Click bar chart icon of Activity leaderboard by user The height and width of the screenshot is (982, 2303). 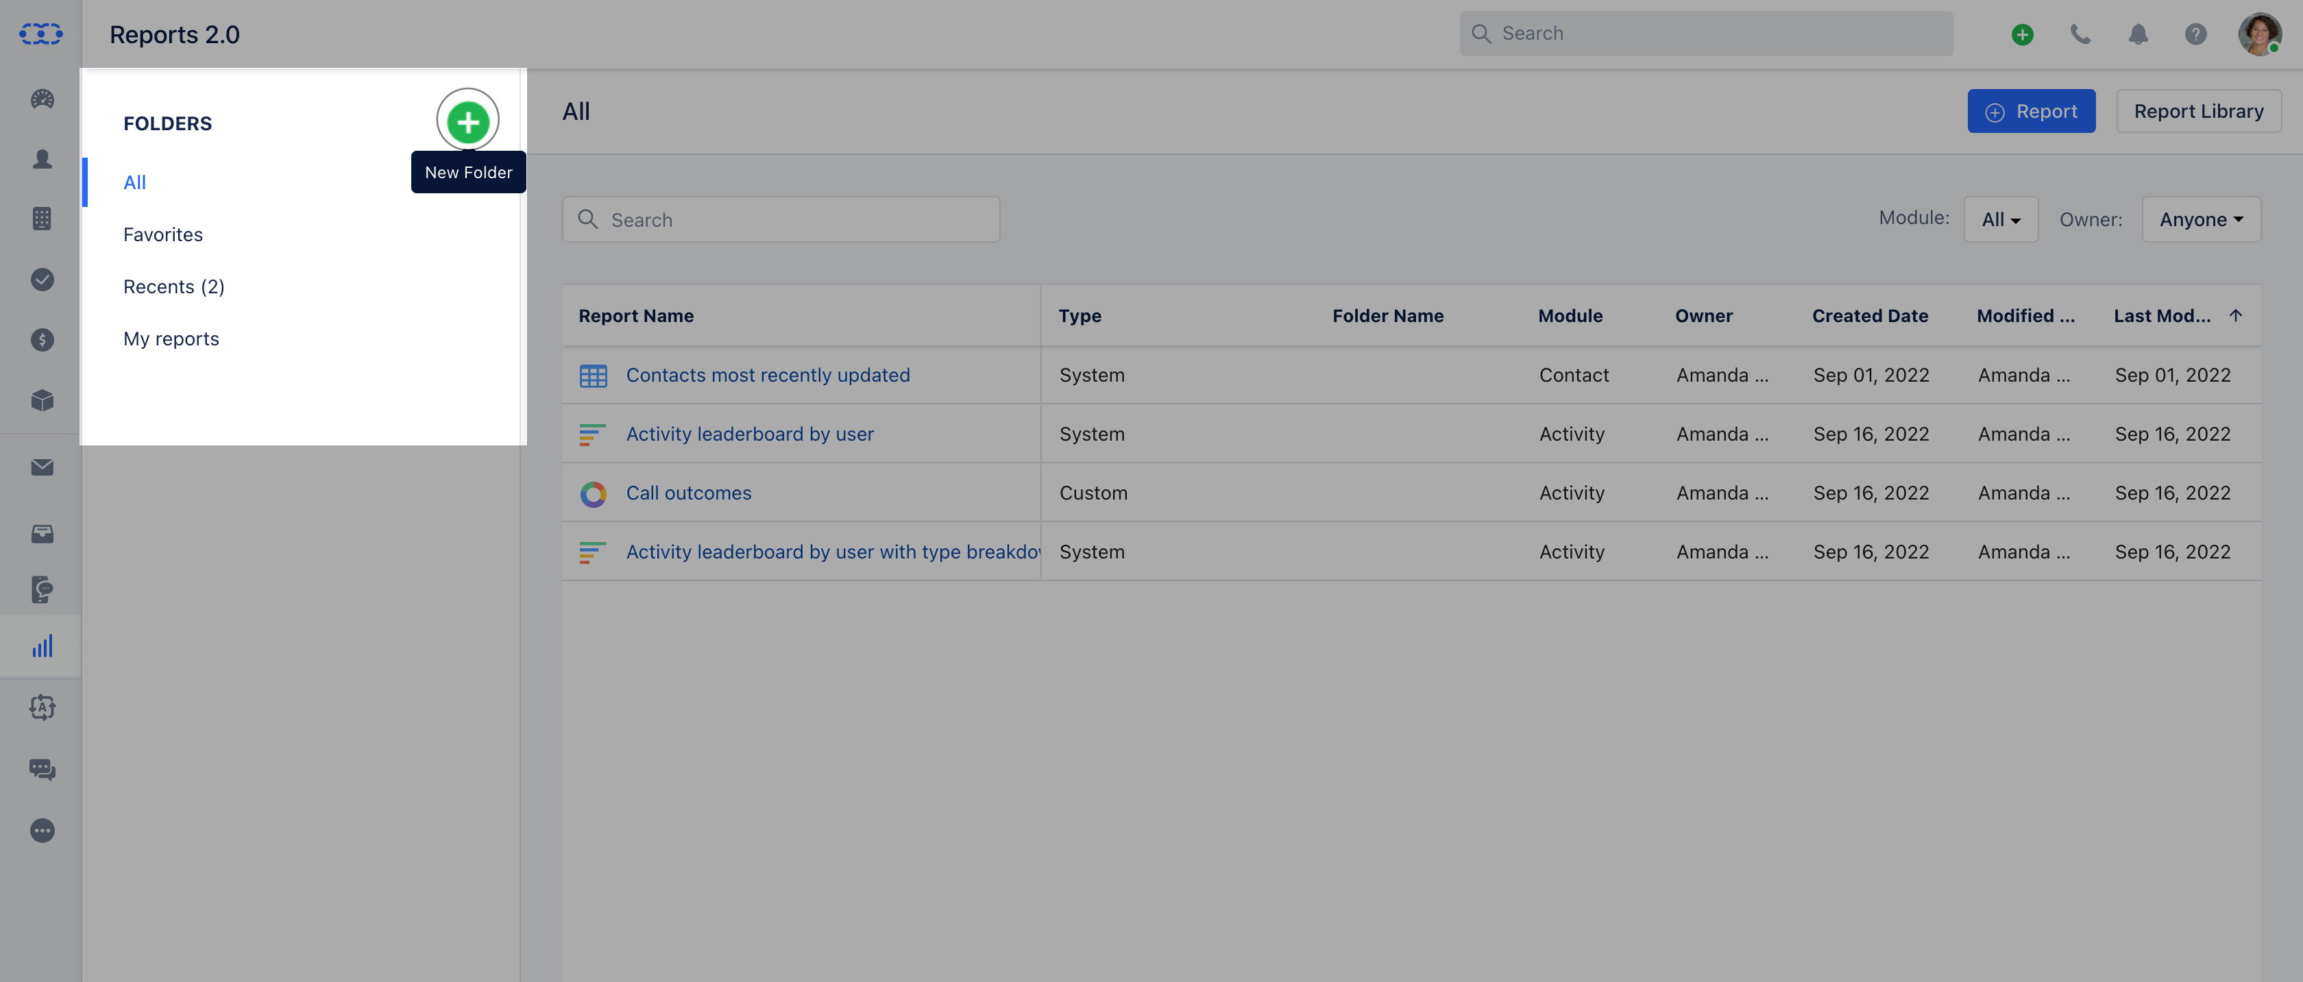(x=593, y=435)
